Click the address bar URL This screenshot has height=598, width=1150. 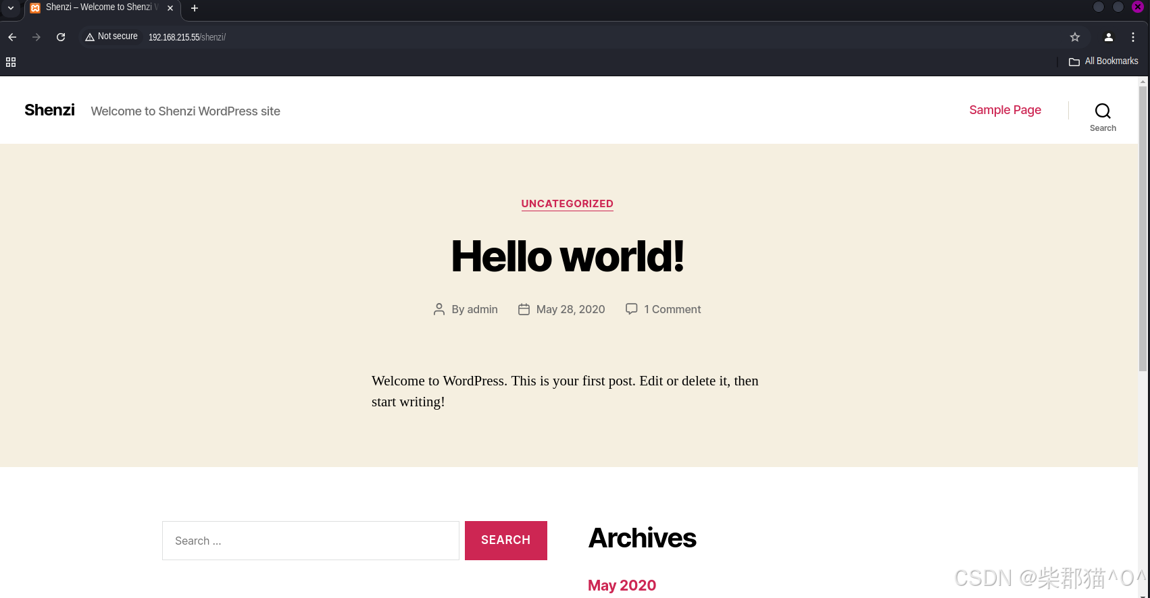pos(187,37)
